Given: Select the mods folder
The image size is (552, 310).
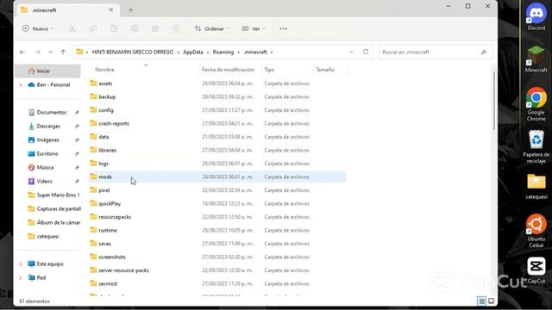Looking at the screenshot, I should pos(216,177).
